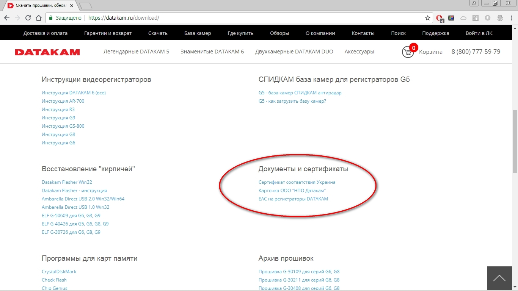
Task: Click the cloud extension icon
Action: [463, 18]
